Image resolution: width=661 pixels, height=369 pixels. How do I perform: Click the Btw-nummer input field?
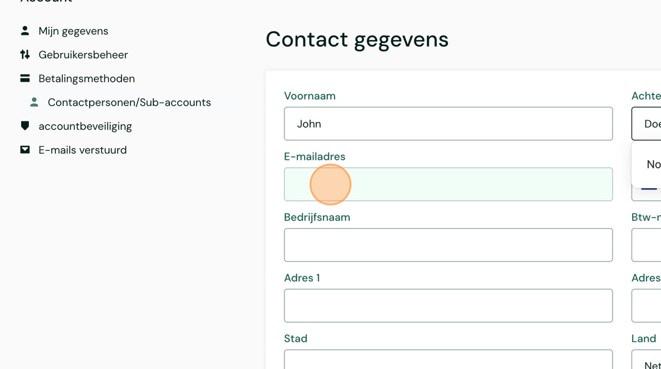pyautogui.click(x=647, y=245)
